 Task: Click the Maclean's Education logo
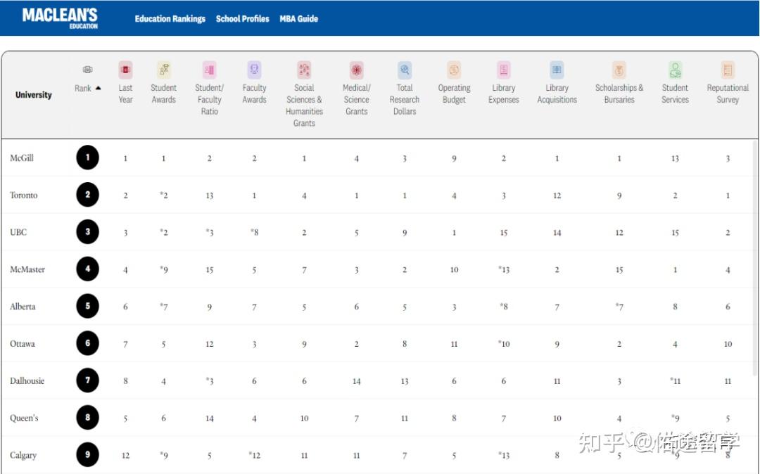click(60, 18)
